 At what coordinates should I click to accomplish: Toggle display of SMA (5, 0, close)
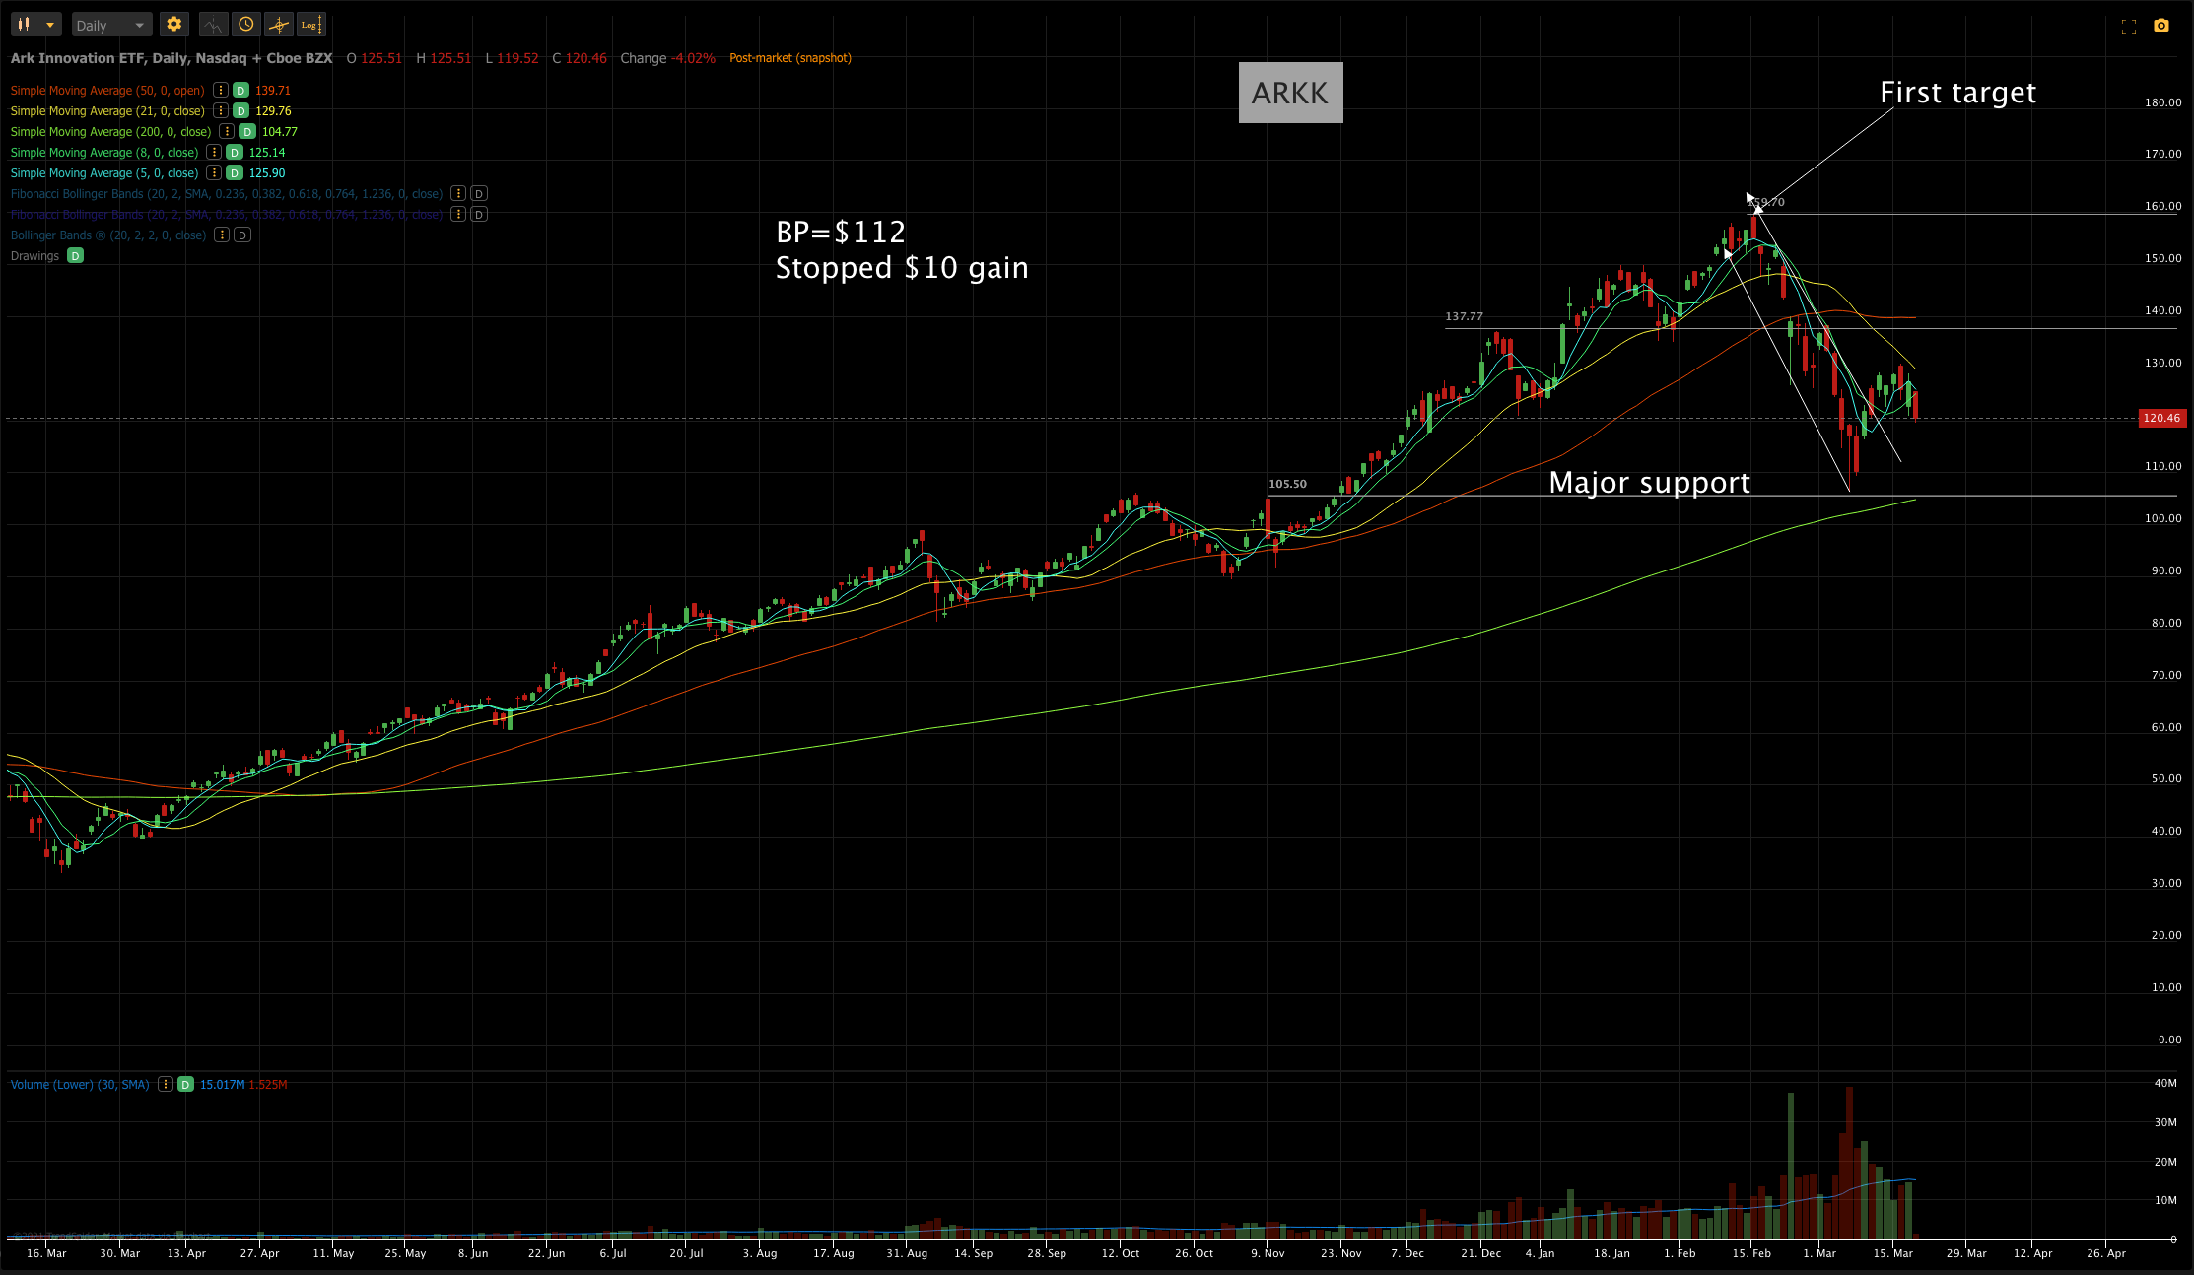[235, 172]
